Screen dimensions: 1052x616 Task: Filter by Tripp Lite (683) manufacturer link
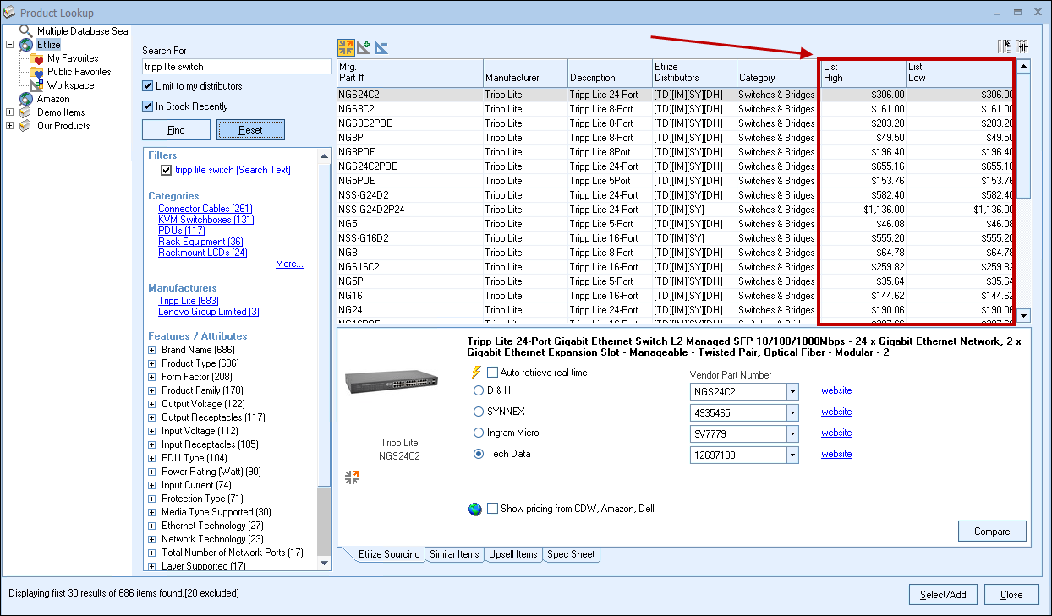pos(189,301)
